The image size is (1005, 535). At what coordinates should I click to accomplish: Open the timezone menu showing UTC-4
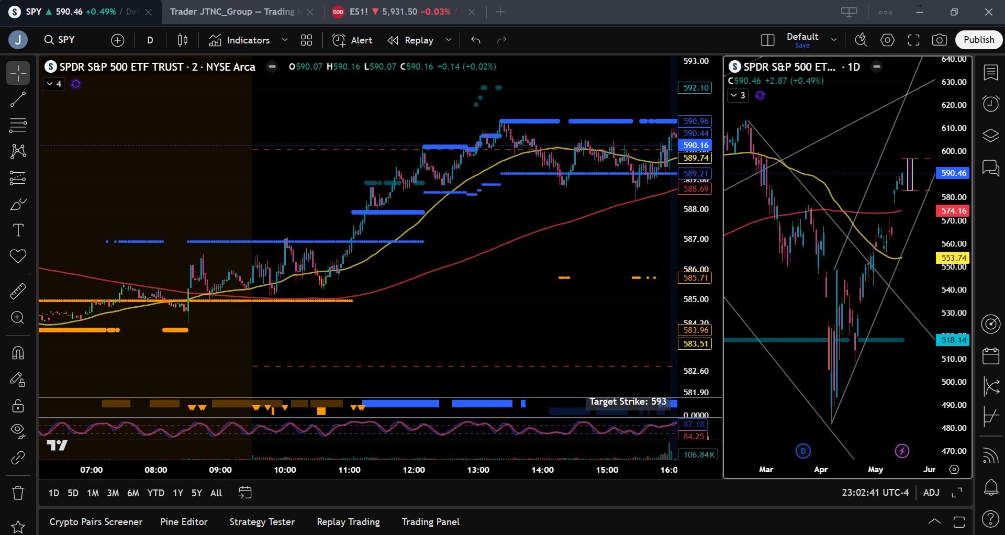875,493
